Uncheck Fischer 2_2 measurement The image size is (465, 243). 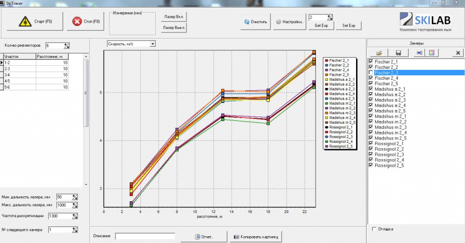point(371,67)
